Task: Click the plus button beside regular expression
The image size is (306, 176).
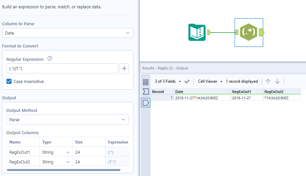Action: (124, 68)
